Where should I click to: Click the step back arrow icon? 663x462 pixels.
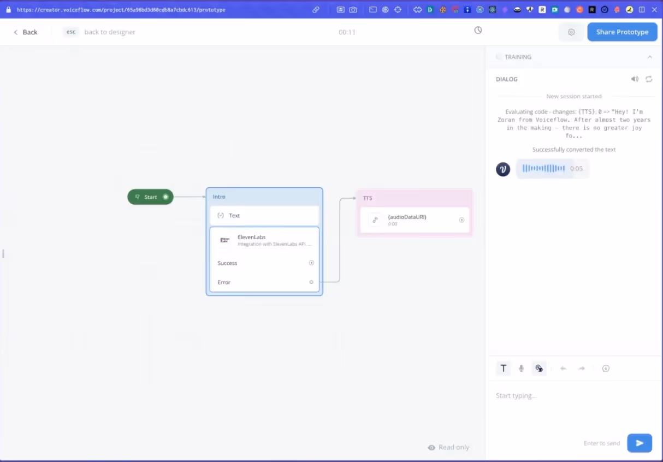click(563, 369)
